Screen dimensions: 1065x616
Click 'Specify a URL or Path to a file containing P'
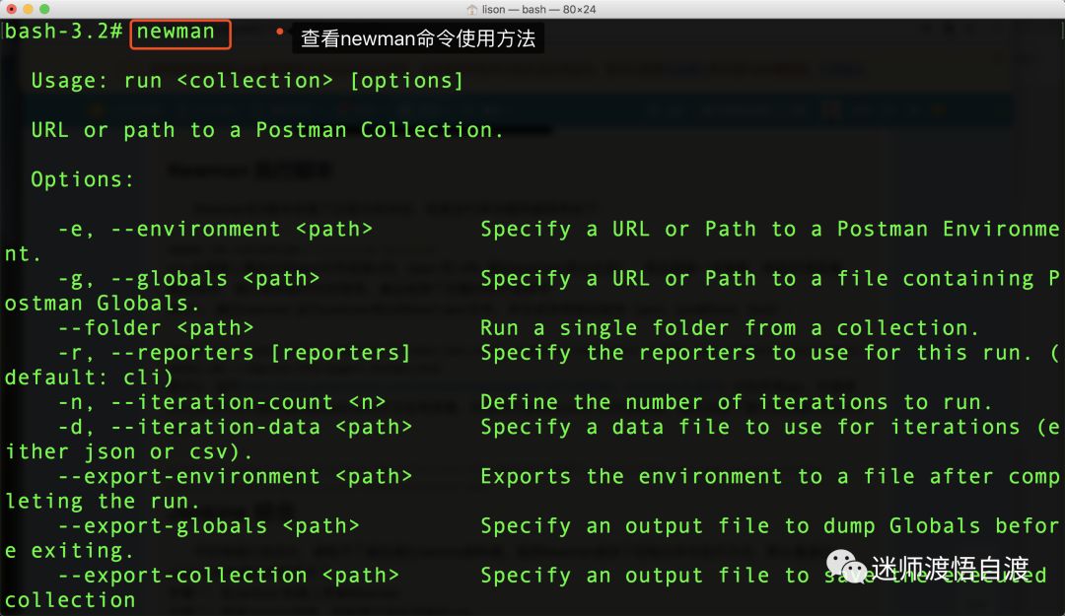point(769,279)
